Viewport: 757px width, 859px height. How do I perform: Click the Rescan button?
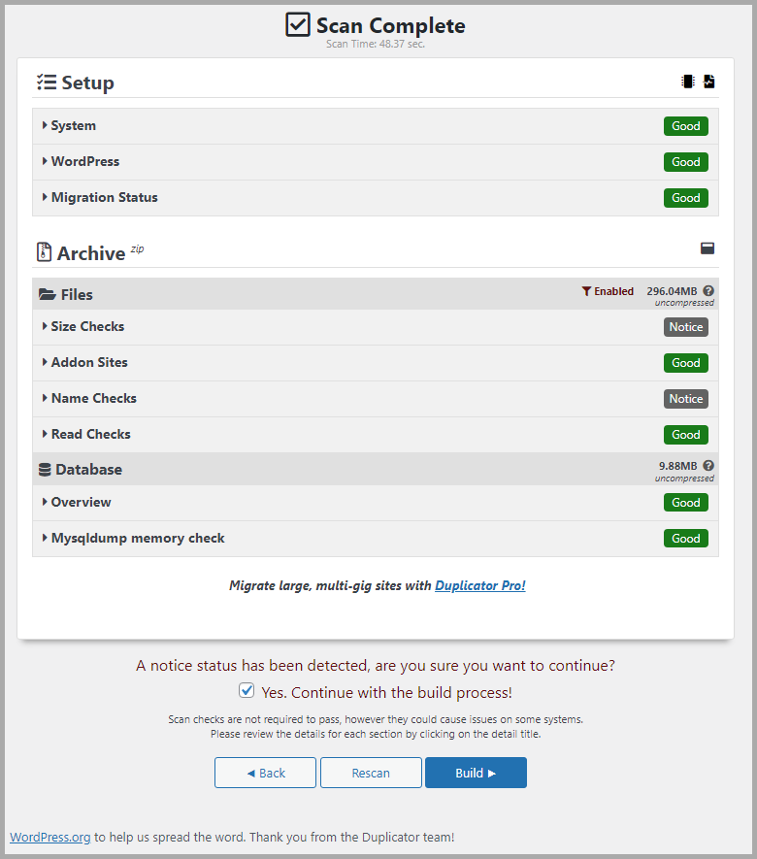pos(371,773)
